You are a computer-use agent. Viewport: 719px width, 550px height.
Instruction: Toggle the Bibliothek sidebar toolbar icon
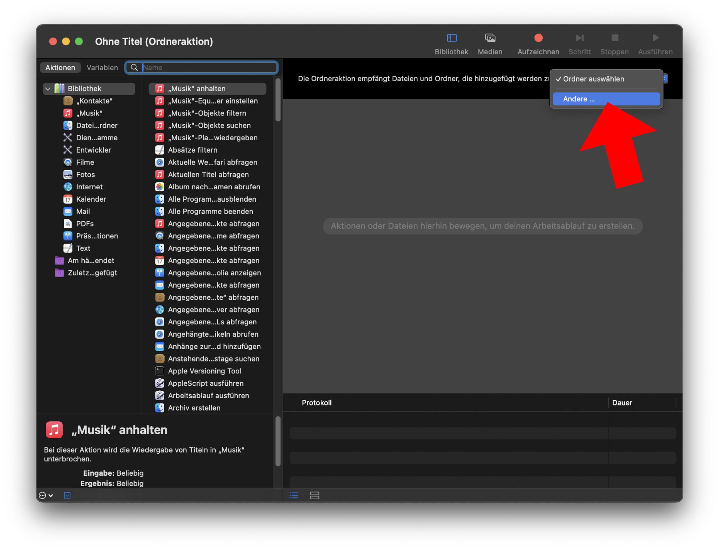tap(451, 38)
